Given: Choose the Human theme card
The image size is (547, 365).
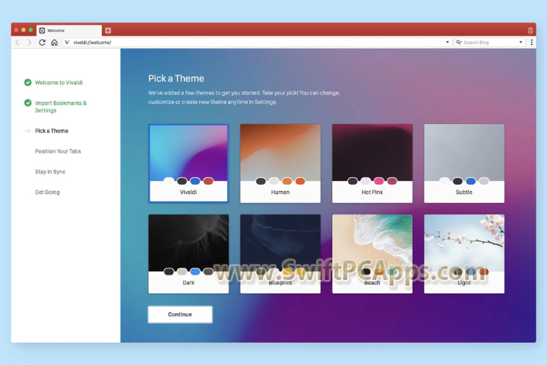Looking at the screenshot, I should pyautogui.click(x=280, y=163).
